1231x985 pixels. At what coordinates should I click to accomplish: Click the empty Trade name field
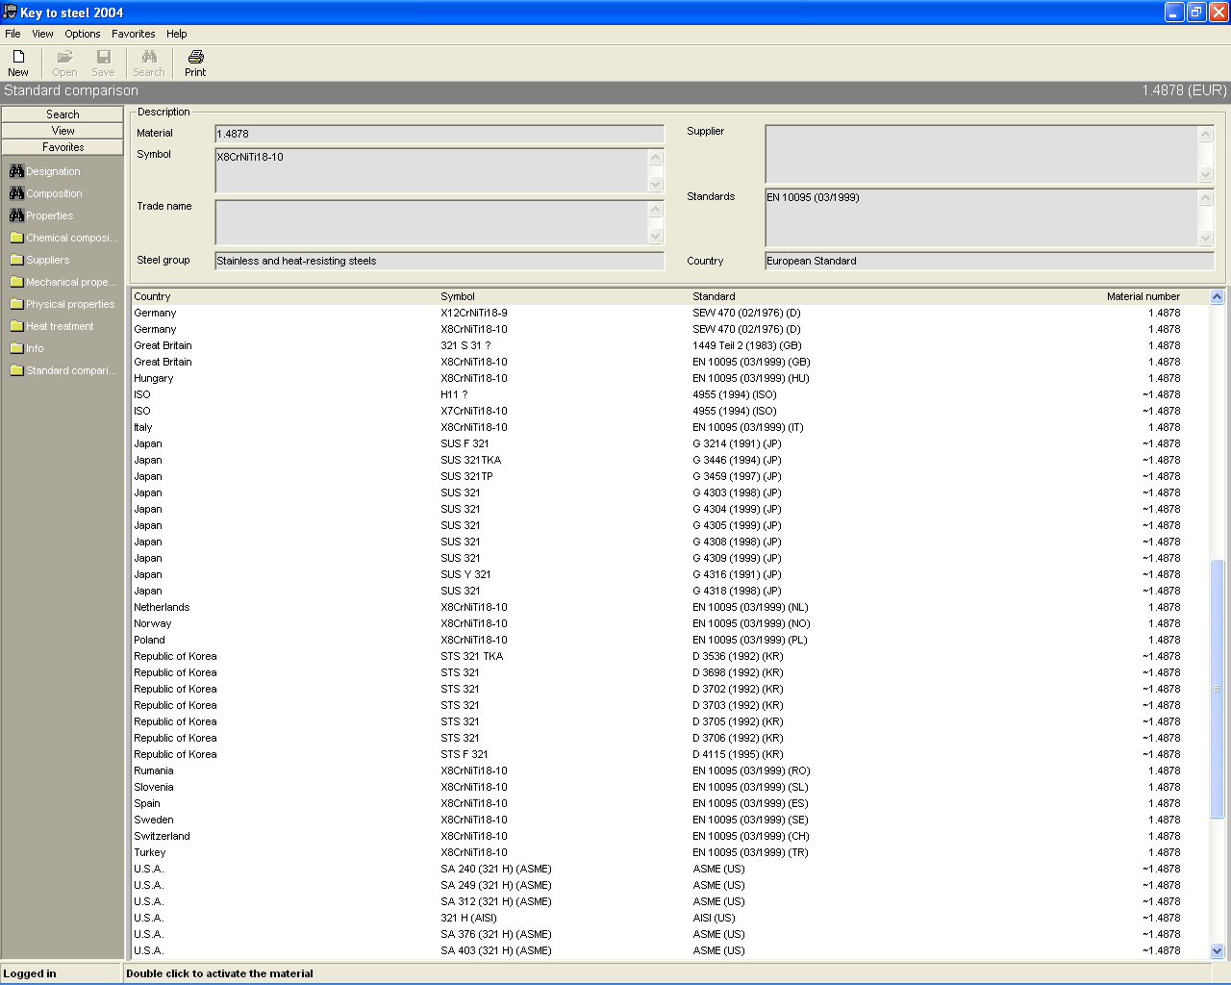coord(432,222)
